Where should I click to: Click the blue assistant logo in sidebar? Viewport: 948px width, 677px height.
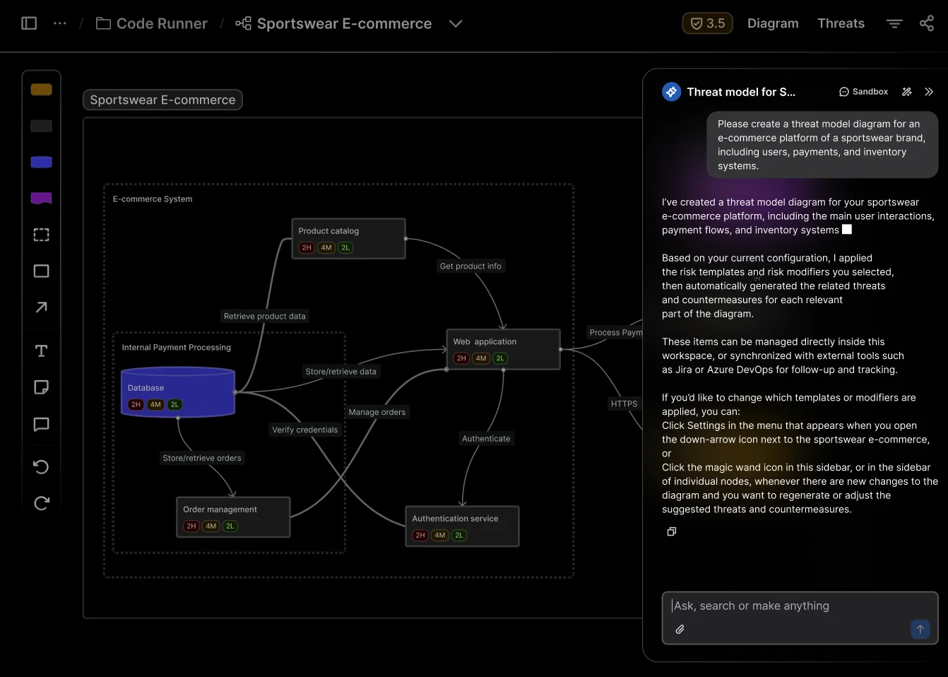pyautogui.click(x=671, y=92)
